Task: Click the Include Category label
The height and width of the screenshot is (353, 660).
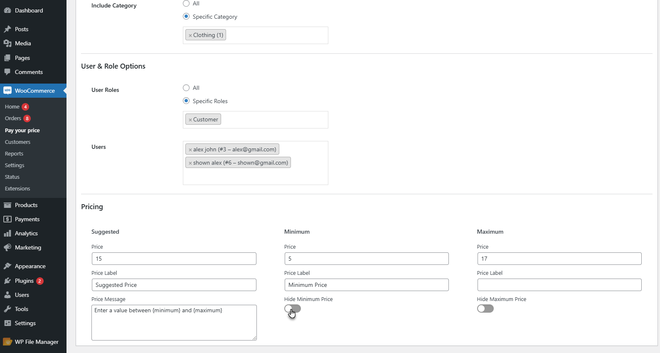Action: tap(114, 5)
